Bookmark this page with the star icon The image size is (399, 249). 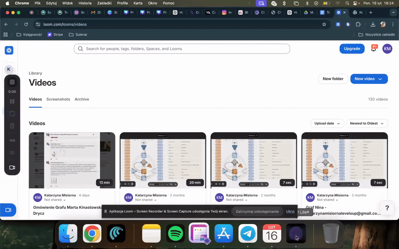tap(324, 25)
